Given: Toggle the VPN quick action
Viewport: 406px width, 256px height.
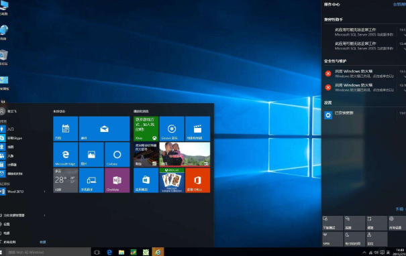Looking at the screenshot, I should [x=333, y=239].
